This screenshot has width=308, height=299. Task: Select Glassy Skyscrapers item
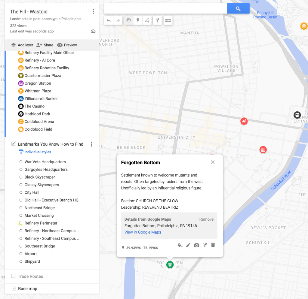click(42, 185)
